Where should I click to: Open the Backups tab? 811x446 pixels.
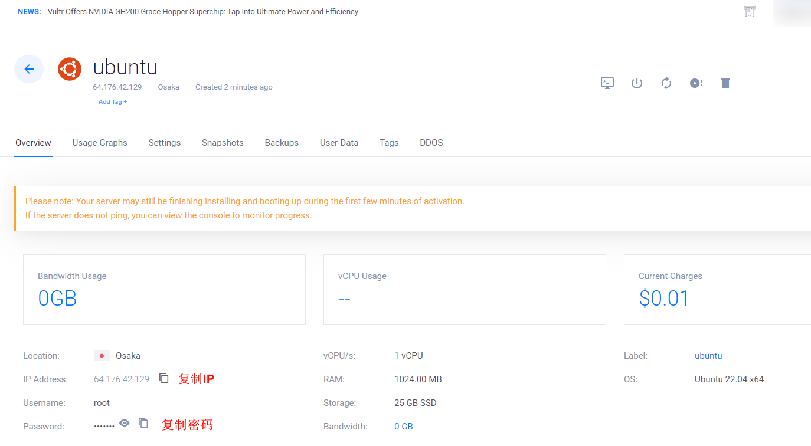pyautogui.click(x=282, y=143)
